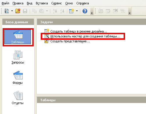146x114 pixels.
Task: Expand the first toolbar overflow arrow
Action: [x=92, y=11]
